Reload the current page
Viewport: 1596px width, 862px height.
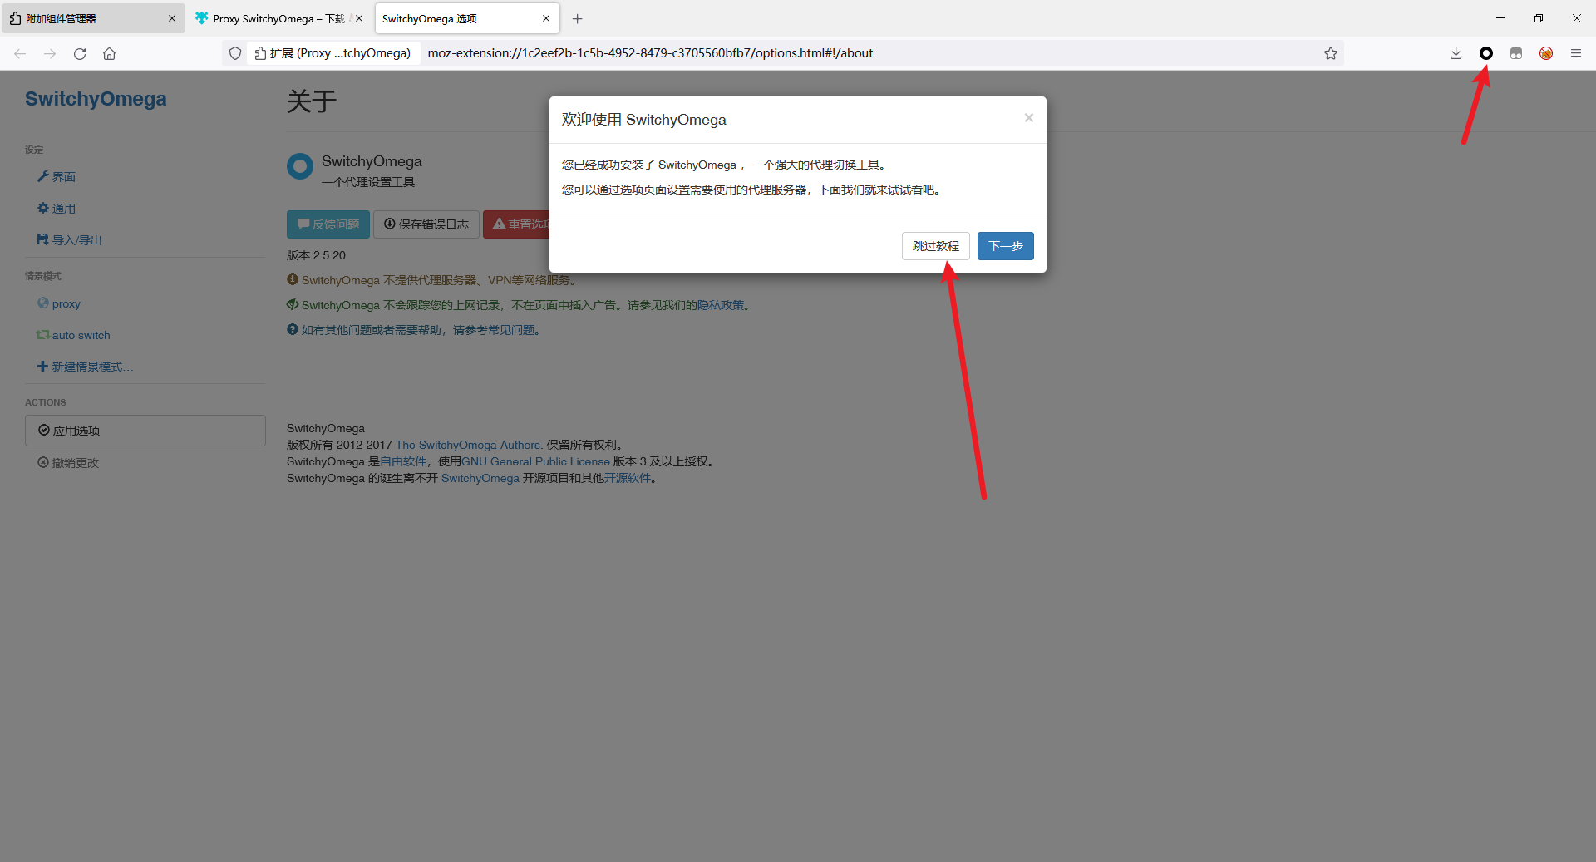coord(80,53)
